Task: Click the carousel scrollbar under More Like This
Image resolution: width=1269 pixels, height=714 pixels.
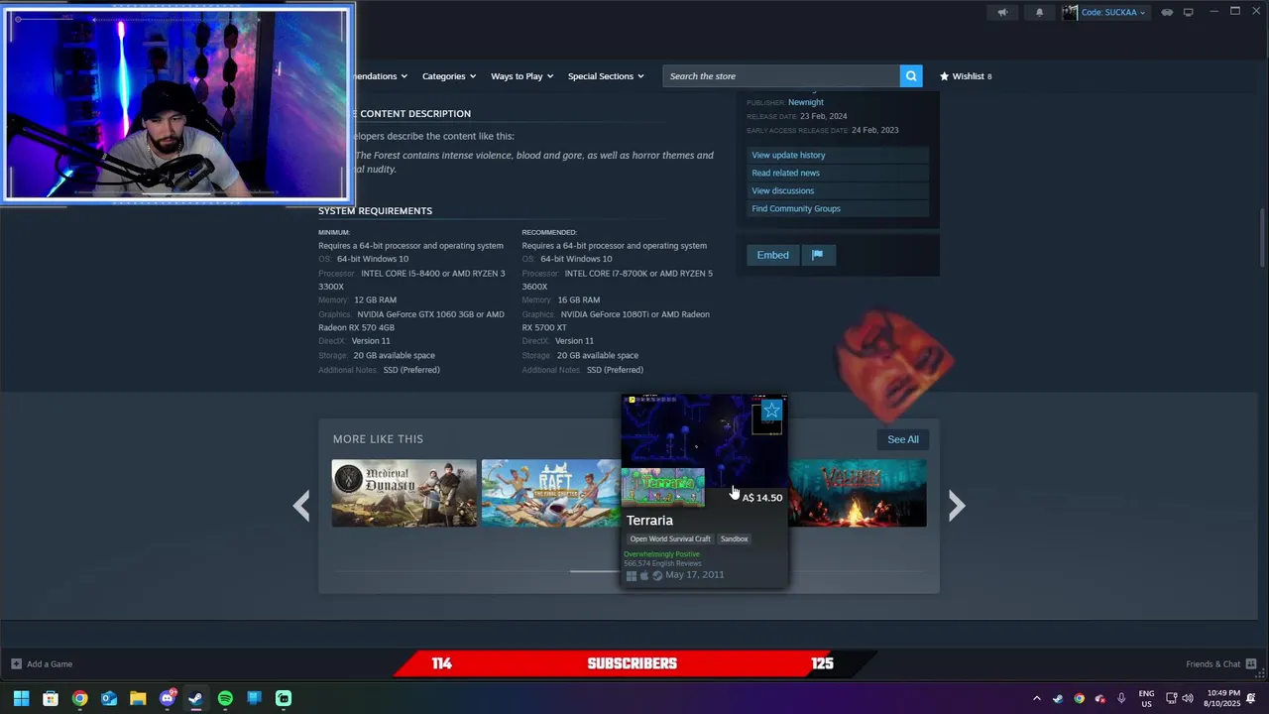Action: pyautogui.click(x=595, y=571)
